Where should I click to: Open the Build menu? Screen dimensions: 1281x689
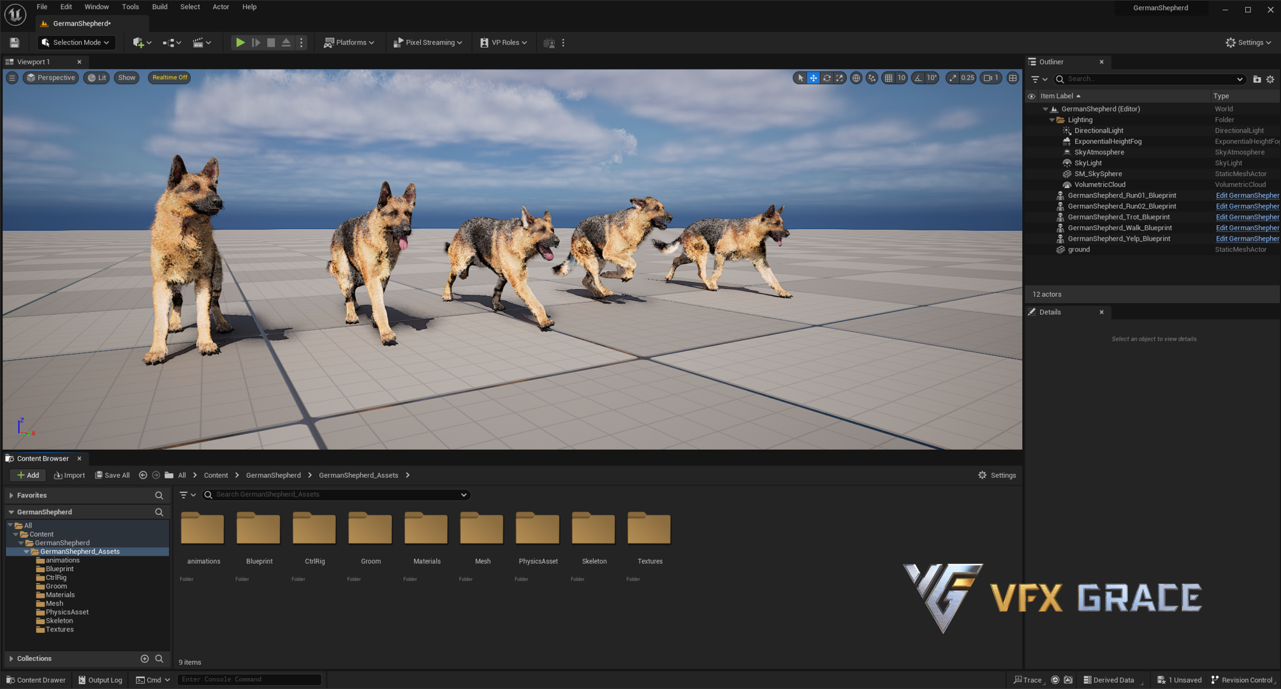[159, 7]
